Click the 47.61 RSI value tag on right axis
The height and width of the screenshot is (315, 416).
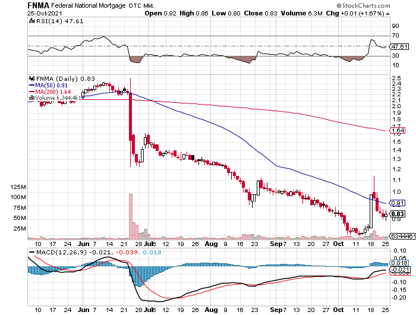click(x=399, y=47)
